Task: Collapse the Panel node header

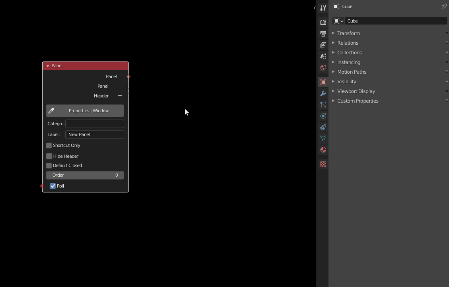Action: [48, 66]
